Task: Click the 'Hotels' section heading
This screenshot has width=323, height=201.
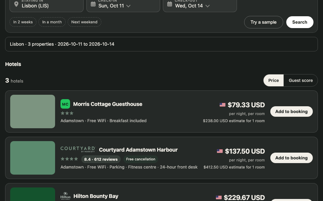Action: [13, 64]
